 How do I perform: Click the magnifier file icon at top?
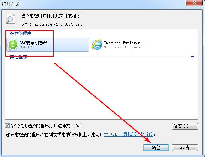10,19
